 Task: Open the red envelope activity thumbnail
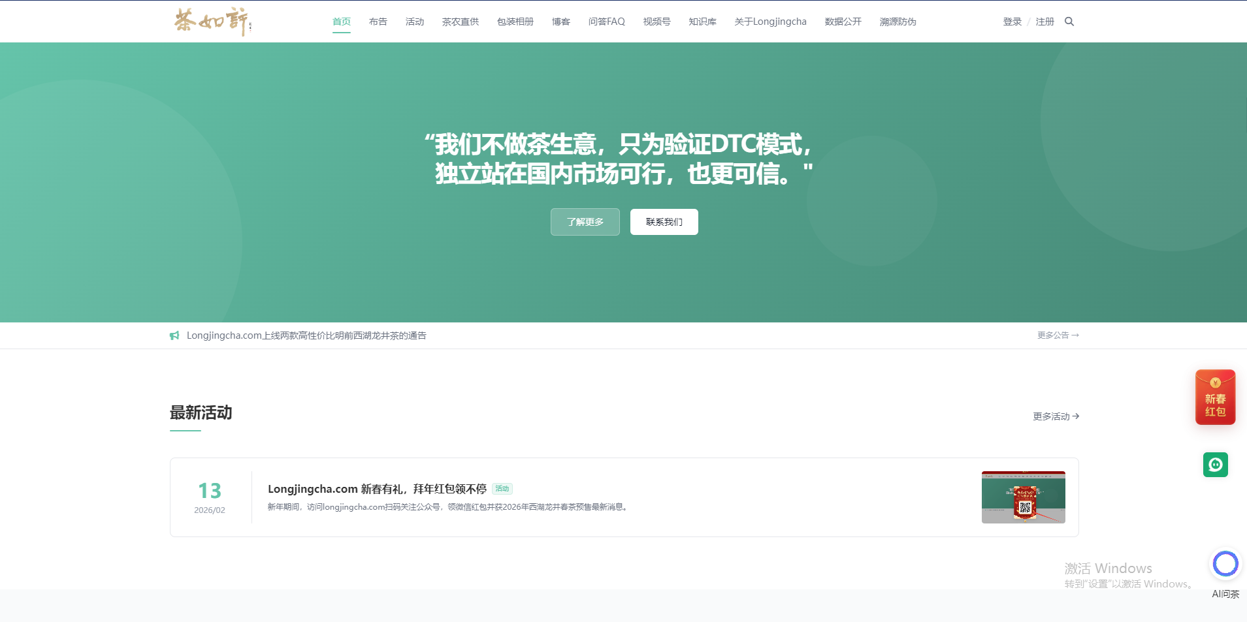(x=1024, y=497)
